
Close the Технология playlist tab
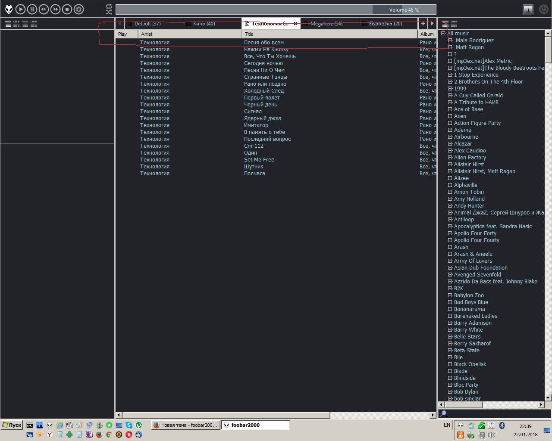295,24
